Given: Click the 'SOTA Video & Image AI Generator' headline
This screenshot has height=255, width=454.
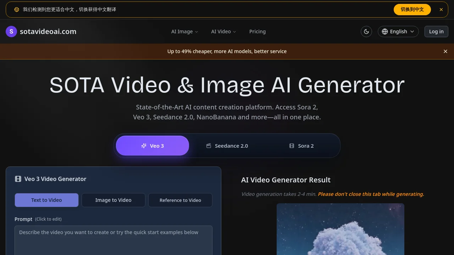Looking at the screenshot, I should 227,85.
